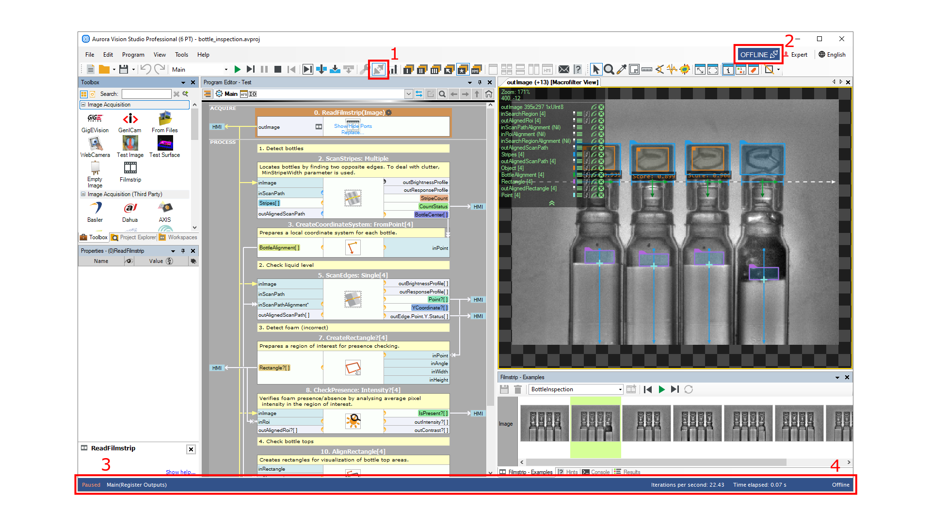
Task: Open the Program Editor path dropdown arrow
Action: click(x=408, y=94)
